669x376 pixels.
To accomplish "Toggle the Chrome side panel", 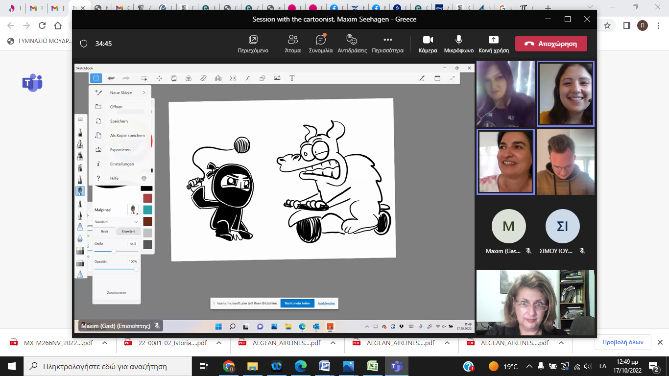I will click(x=626, y=25).
